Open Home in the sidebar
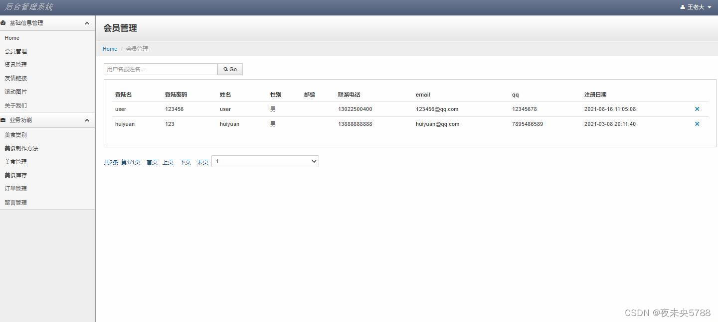The height and width of the screenshot is (322, 718). point(12,38)
